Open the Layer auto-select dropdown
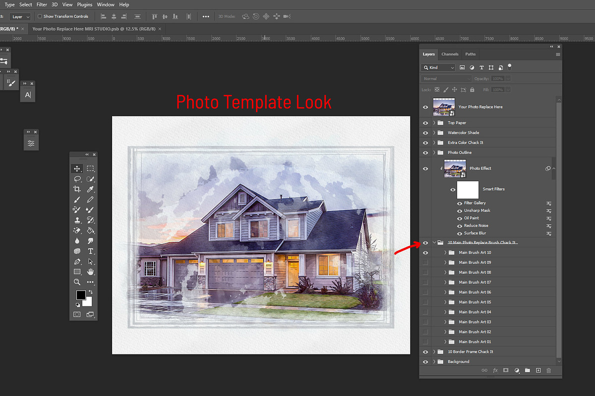Screen dimensions: 595x396 click(20, 16)
